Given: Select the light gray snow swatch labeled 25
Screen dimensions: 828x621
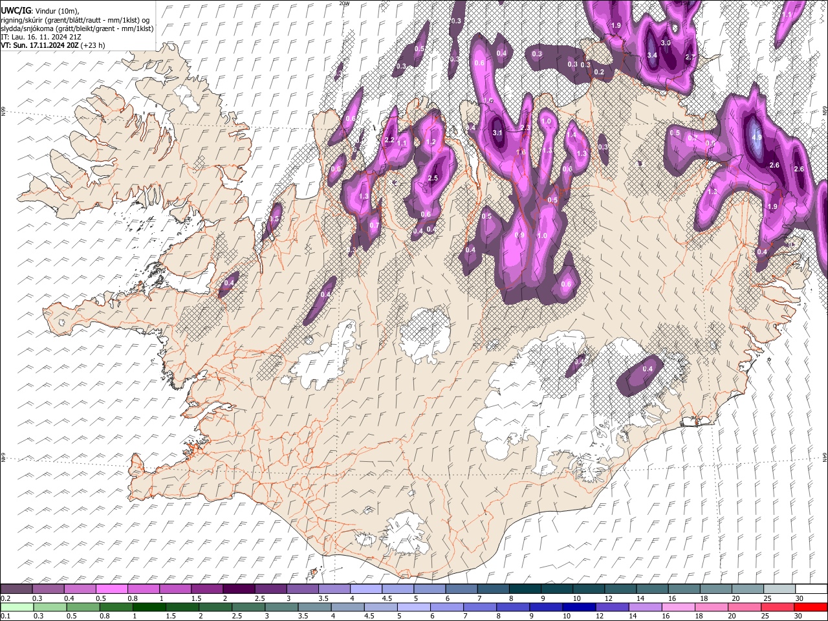Looking at the screenshot, I should pyautogui.click(x=779, y=589).
